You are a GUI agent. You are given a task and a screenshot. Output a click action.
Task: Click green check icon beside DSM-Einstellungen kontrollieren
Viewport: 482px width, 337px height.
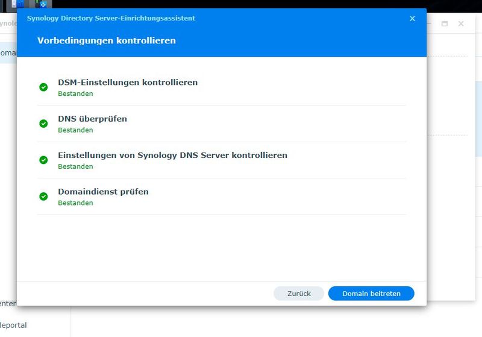pyautogui.click(x=43, y=87)
